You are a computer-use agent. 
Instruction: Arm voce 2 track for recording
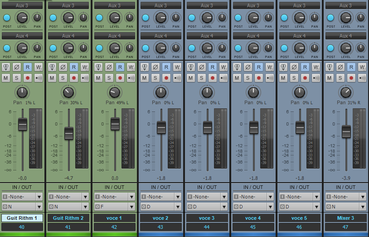pos(167,78)
